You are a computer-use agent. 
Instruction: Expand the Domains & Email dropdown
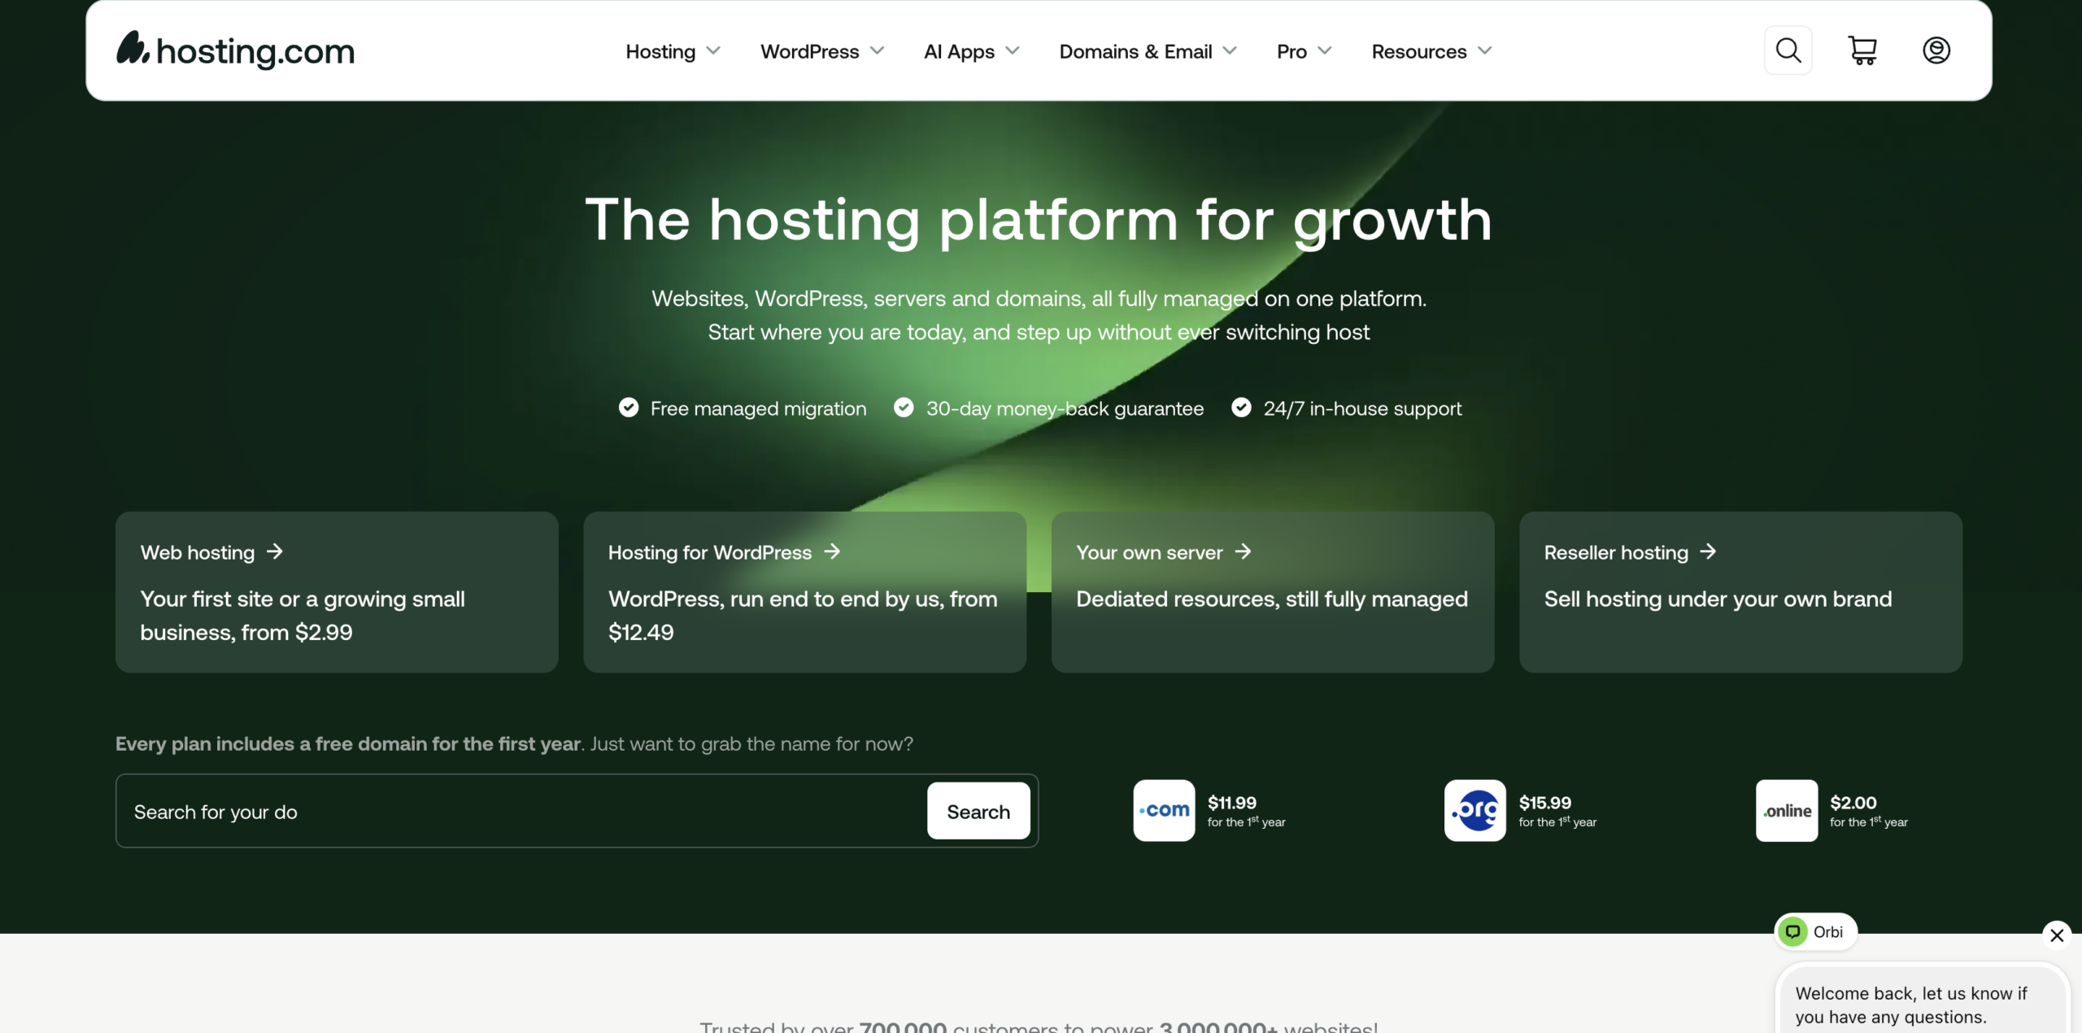pos(1148,51)
